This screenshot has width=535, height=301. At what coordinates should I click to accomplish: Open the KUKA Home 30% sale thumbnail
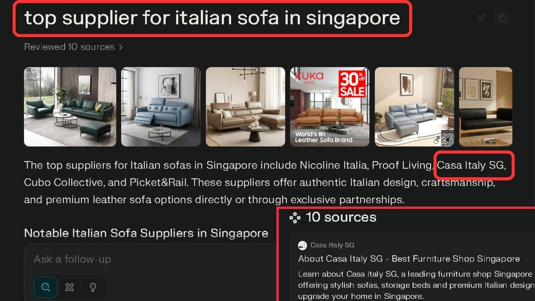pos(330,107)
